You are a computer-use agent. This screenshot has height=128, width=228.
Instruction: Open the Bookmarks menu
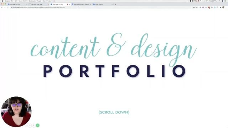point(32,1)
